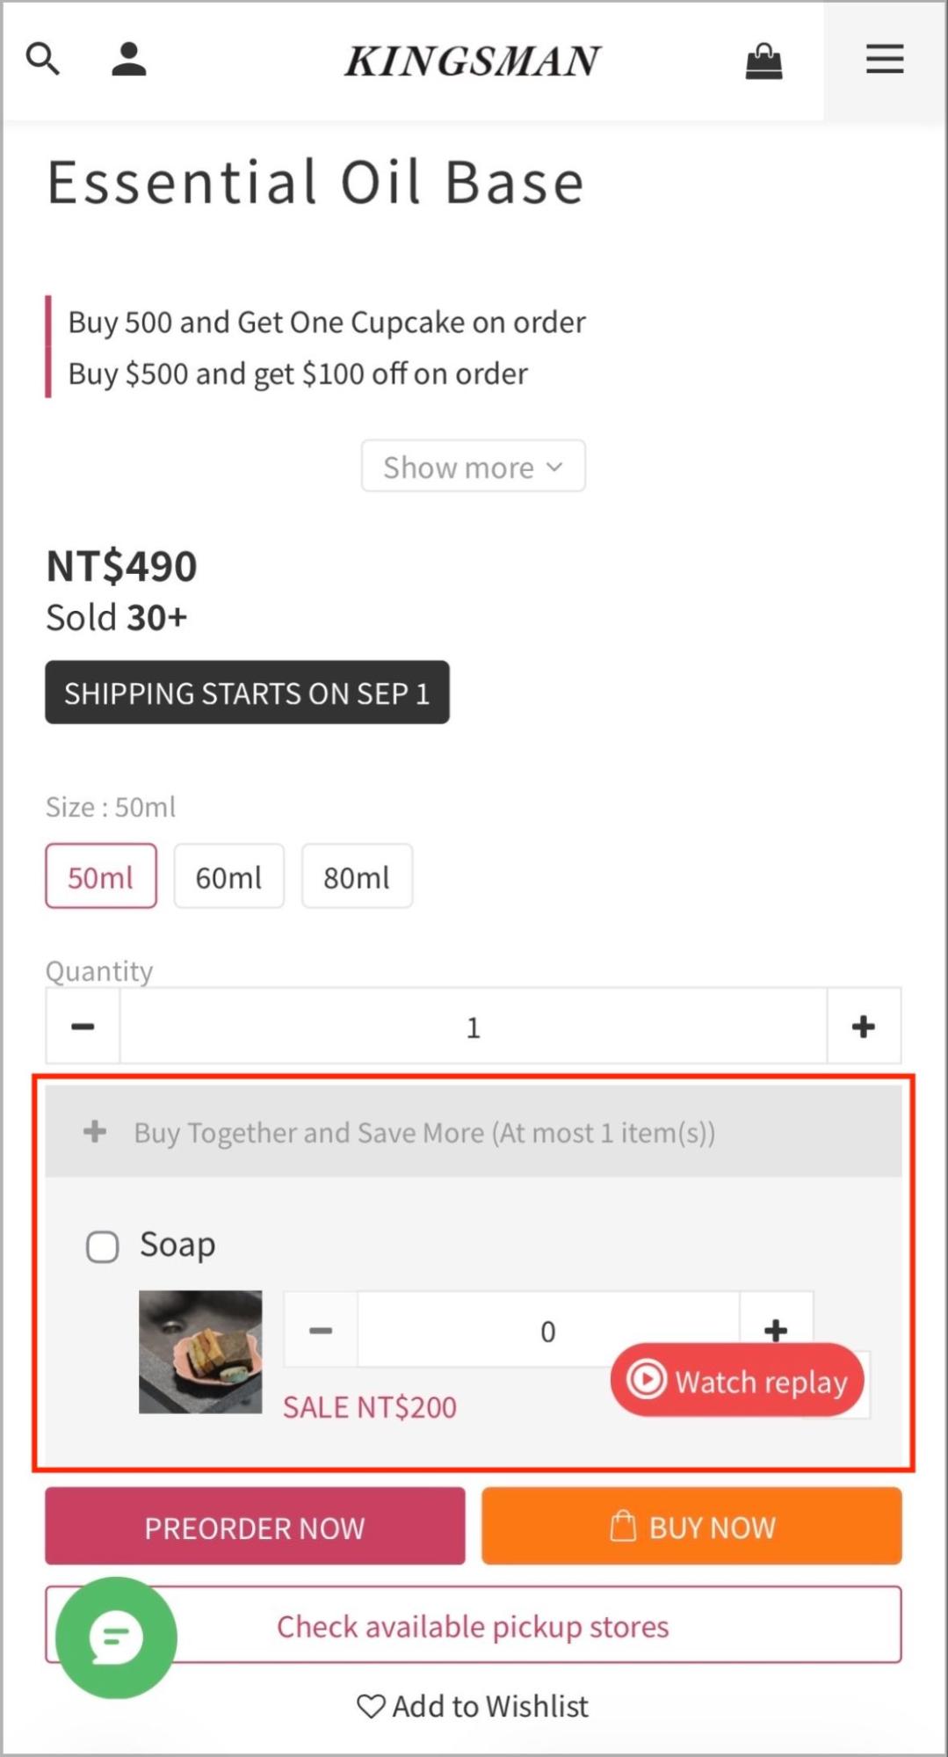Click the PREORDER NOW button
948x1757 pixels.
pos(255,1526)
